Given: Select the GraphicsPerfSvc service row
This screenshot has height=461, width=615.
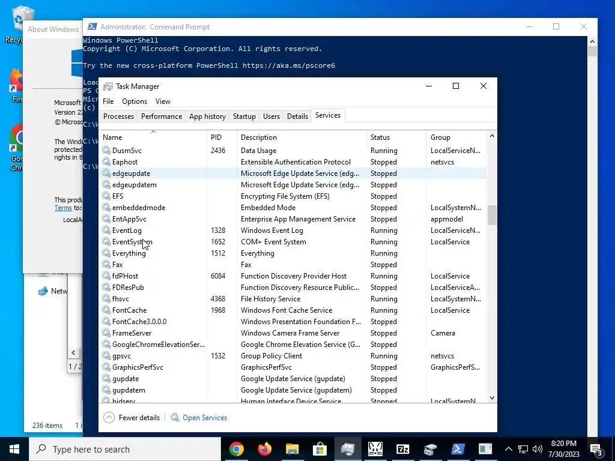Looking at the screenshot, I should tap(293, 367).
